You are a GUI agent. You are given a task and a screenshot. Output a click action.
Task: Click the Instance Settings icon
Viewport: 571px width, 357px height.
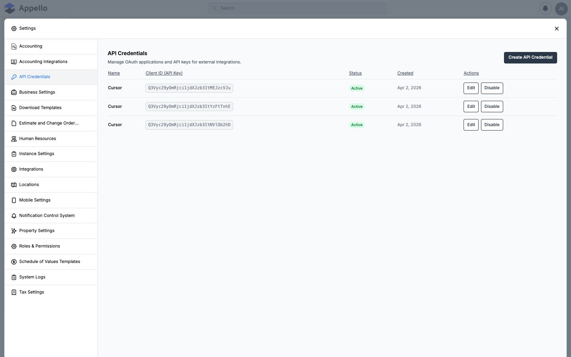point(14,154)
